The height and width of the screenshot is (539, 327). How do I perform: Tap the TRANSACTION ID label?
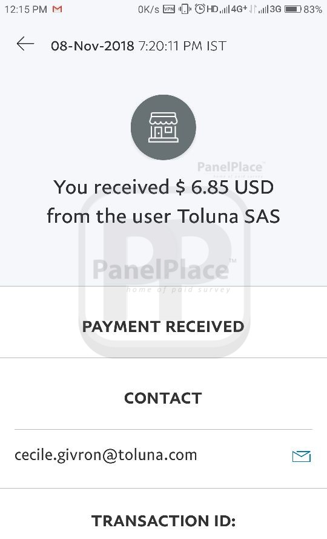(163, 521)
